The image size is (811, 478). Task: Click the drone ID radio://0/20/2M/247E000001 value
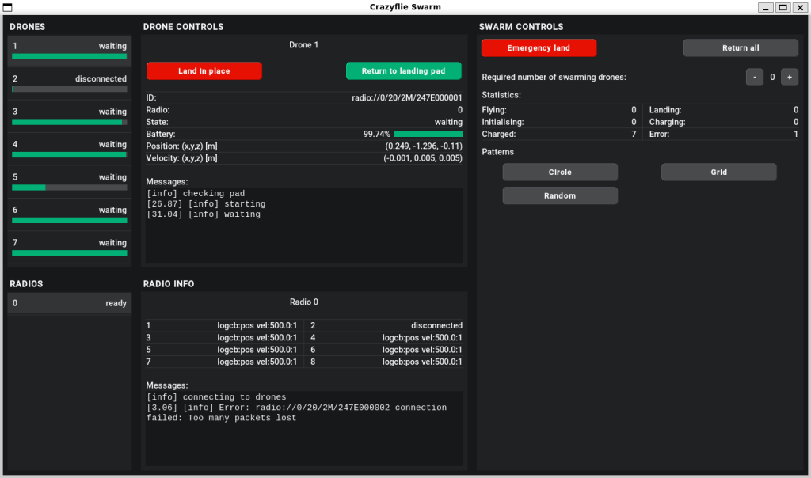[x=407, y=97]
